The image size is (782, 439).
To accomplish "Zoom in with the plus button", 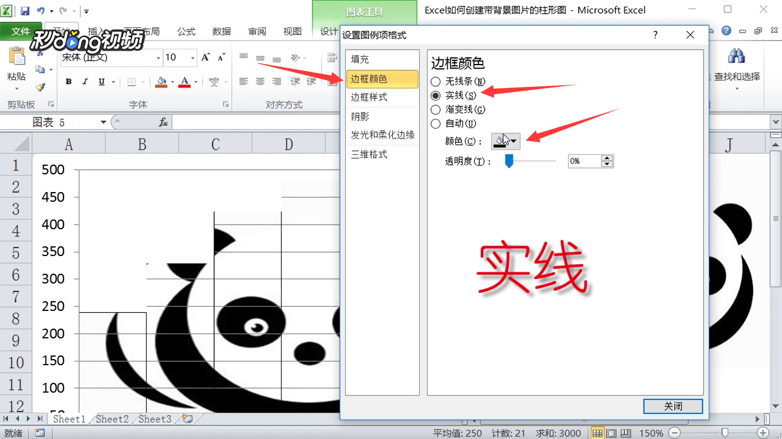I will coord(763,433).
